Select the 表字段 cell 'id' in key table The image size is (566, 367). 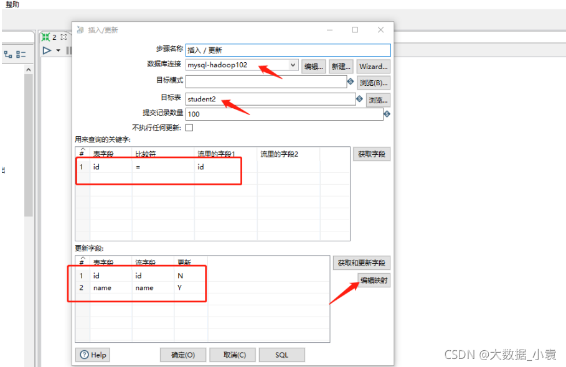[x=111, y=167]
